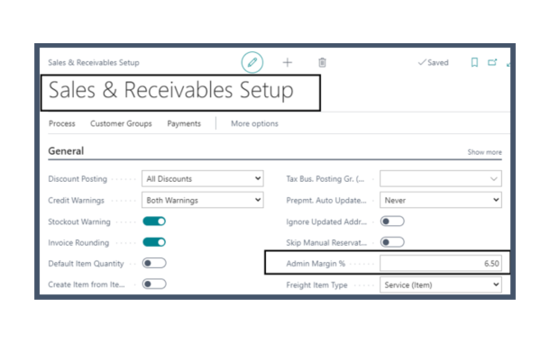The height and width of the screenshot is (343, 550).
Task: Click the Saved status indicator
Action: tap(433, 62)
